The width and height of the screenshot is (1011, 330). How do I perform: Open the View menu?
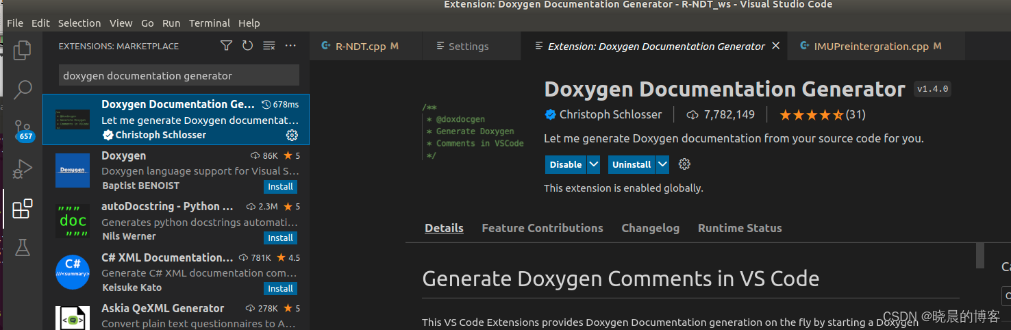pos(121,23)
